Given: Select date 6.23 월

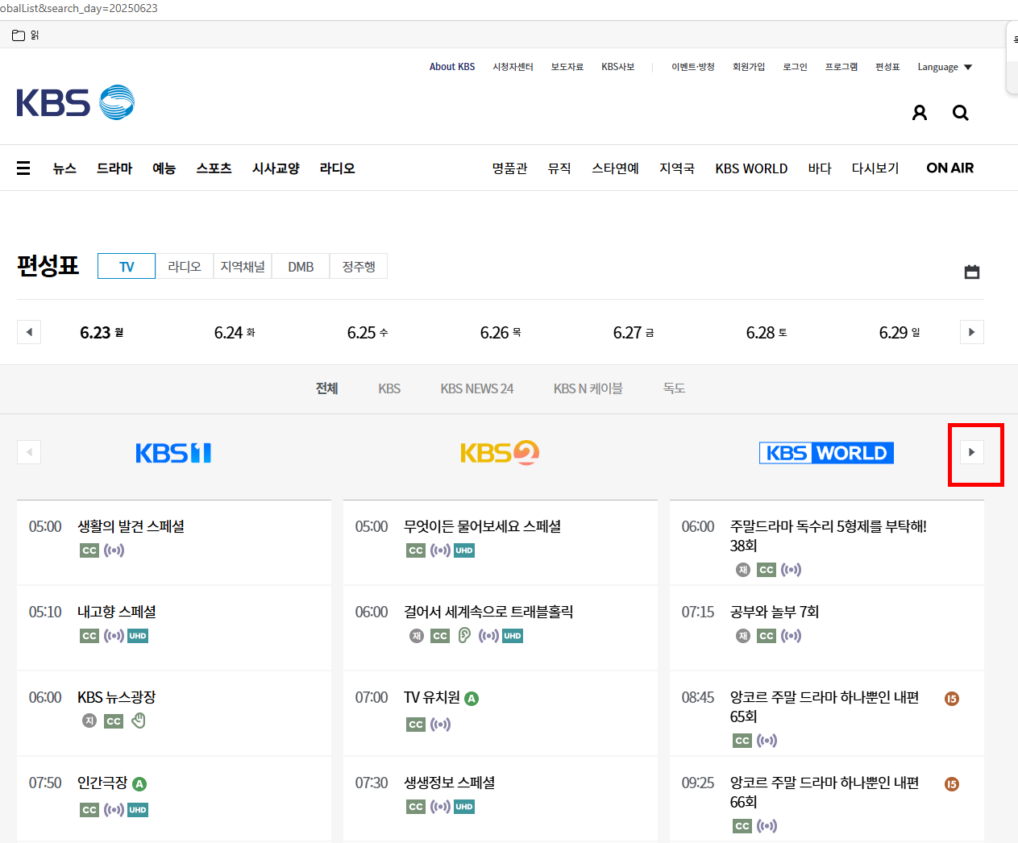Looking at the screenshot, I should click(102, 333).
